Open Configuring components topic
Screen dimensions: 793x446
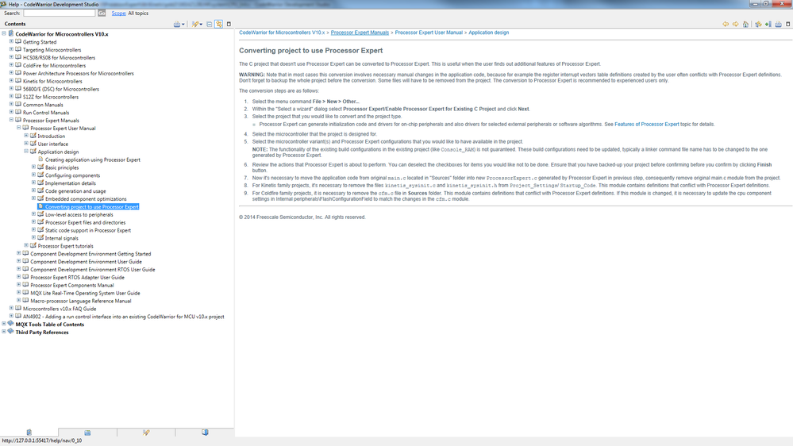72,175
